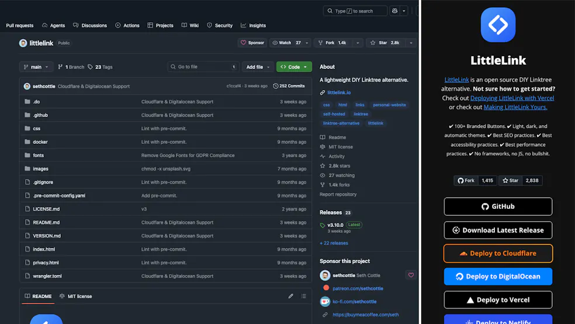The height and width of the screenshot is (324, 575).
Task: Open the .pre-commit-config.yaml file
Action: click(x=59, y=195)
